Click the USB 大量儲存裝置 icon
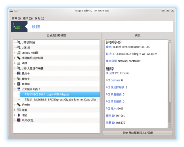Viewport: 184px width, 147px height. [x=19, y=68]
